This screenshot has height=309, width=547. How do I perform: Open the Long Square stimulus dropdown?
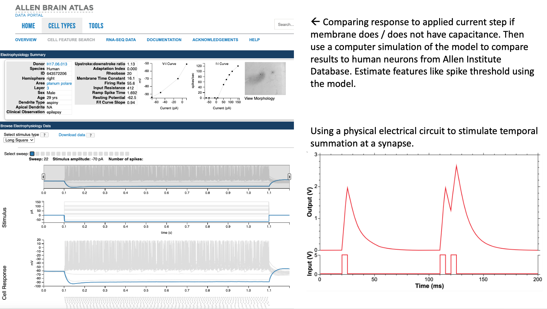pyautogui.click(x=19, y=140)
